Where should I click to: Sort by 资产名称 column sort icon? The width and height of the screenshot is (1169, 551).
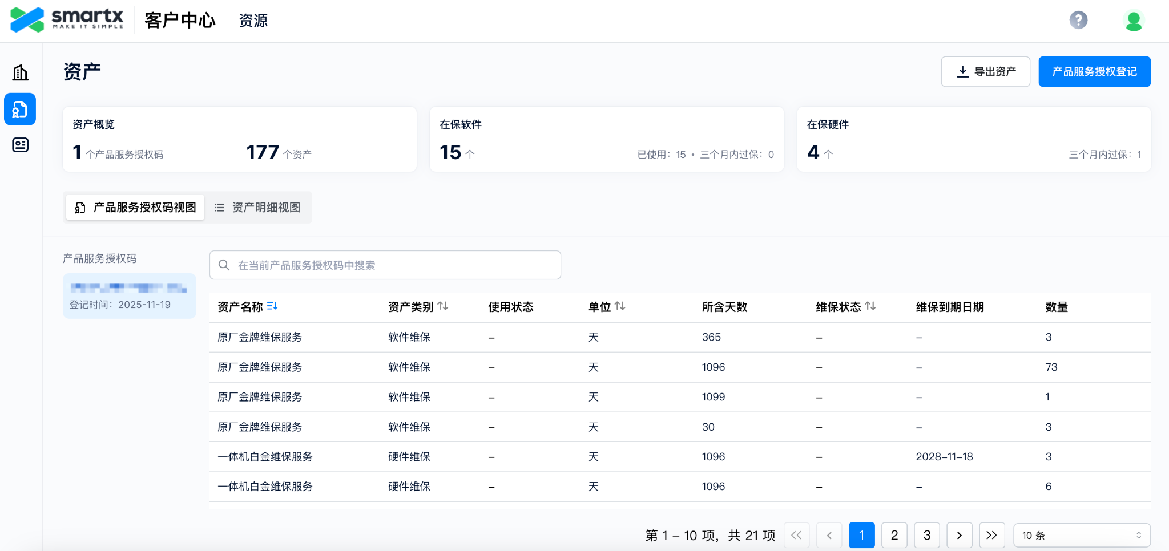click(272, 306)
